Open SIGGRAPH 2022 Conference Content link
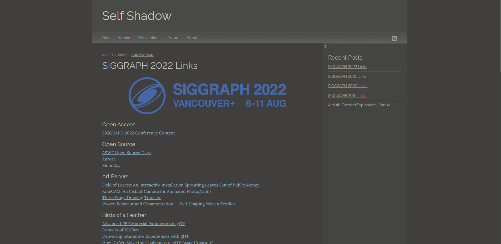The image size is (501, 244). (x=138, y=133)
